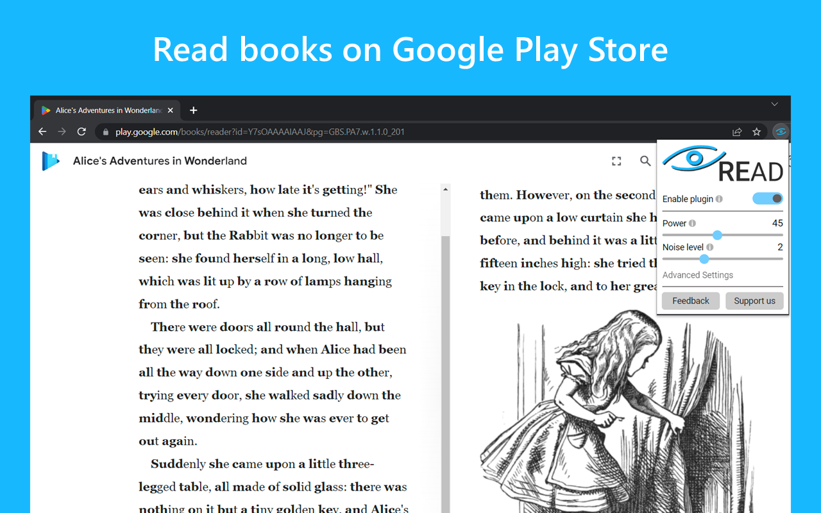Open the browser window dropdown chevron
The image size is (821, 513).
pos(774,103)
